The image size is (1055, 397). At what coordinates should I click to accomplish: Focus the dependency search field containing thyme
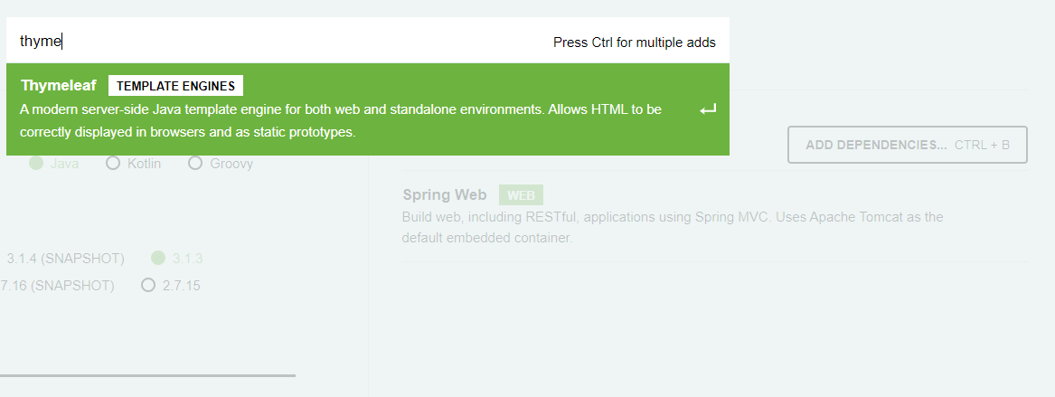click(x=271, y=42)
